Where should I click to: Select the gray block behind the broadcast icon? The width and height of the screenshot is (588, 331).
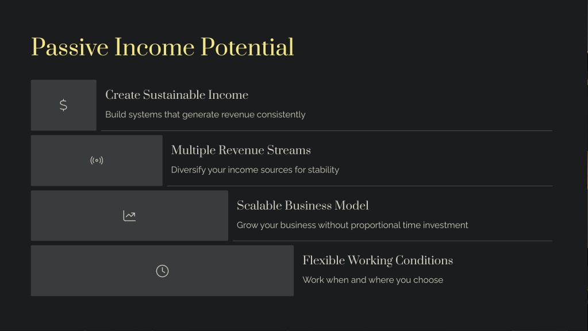tap(97, 160)
